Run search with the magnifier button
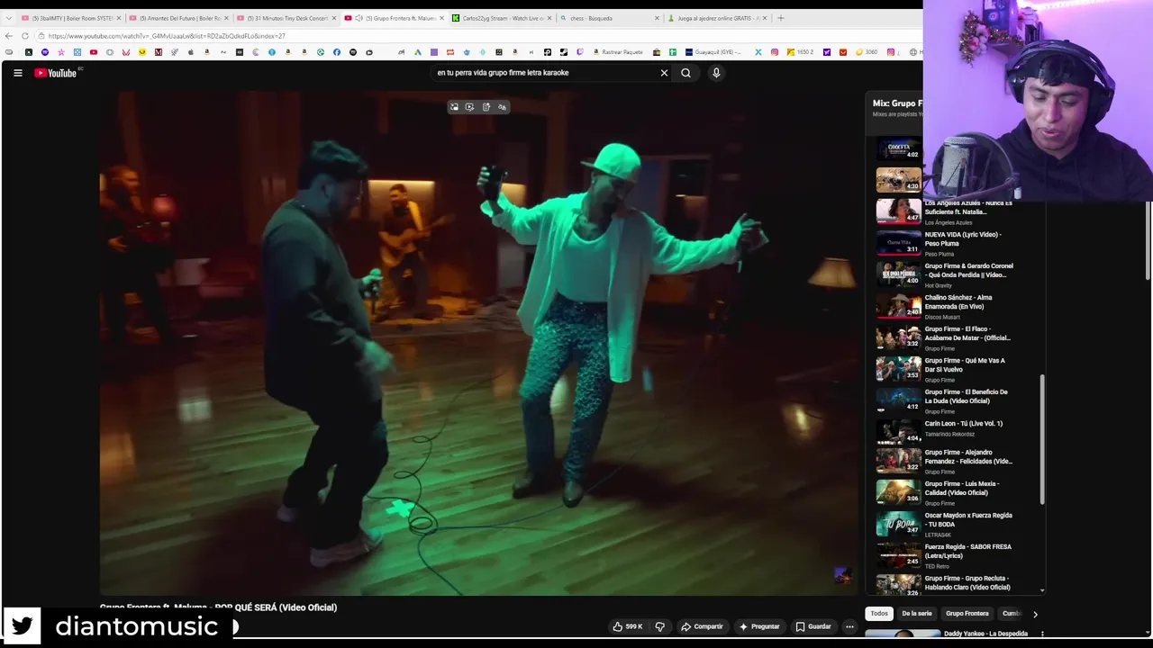The height and width of the screenshot is (648, 1153). (x=685, y=73)
